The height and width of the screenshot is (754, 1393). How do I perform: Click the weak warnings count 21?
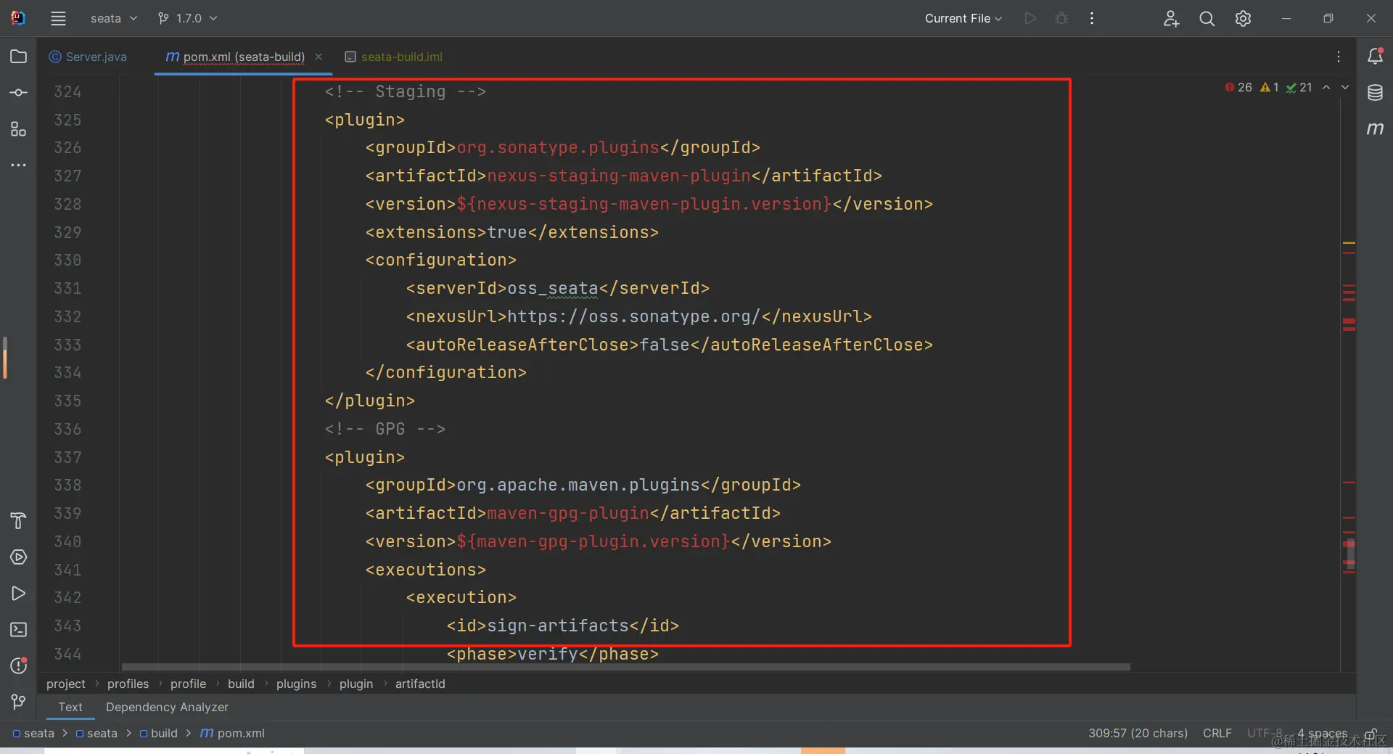pos(1299,87)
